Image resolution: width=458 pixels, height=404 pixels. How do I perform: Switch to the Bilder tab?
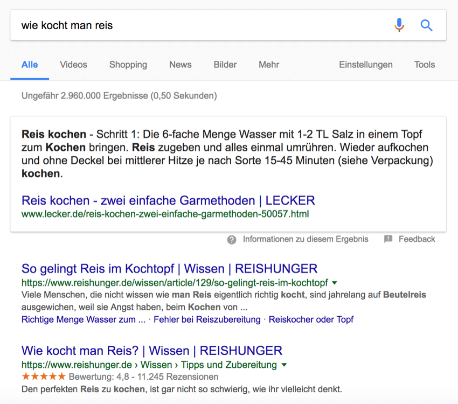225,65
